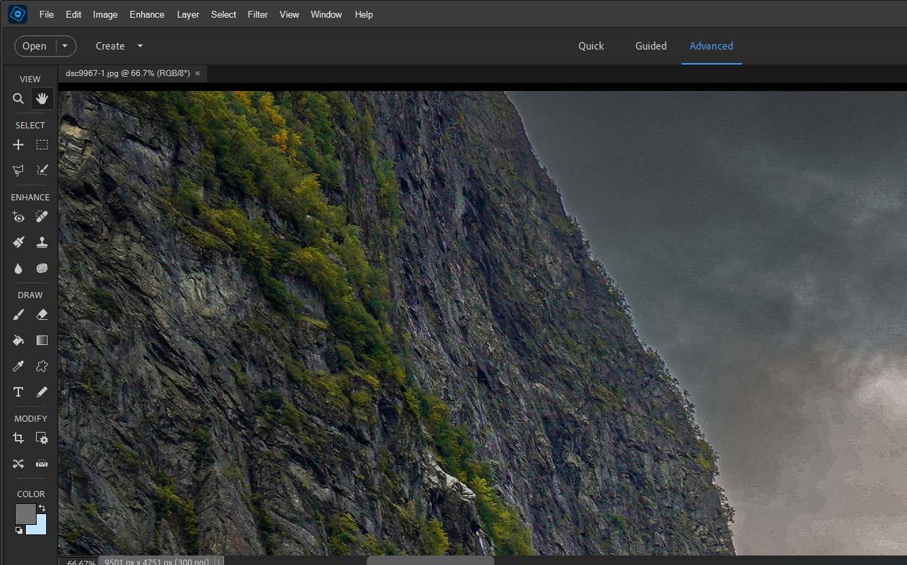
Task: Select the Rectangular Marquee tool
Action: coord(42,145)
